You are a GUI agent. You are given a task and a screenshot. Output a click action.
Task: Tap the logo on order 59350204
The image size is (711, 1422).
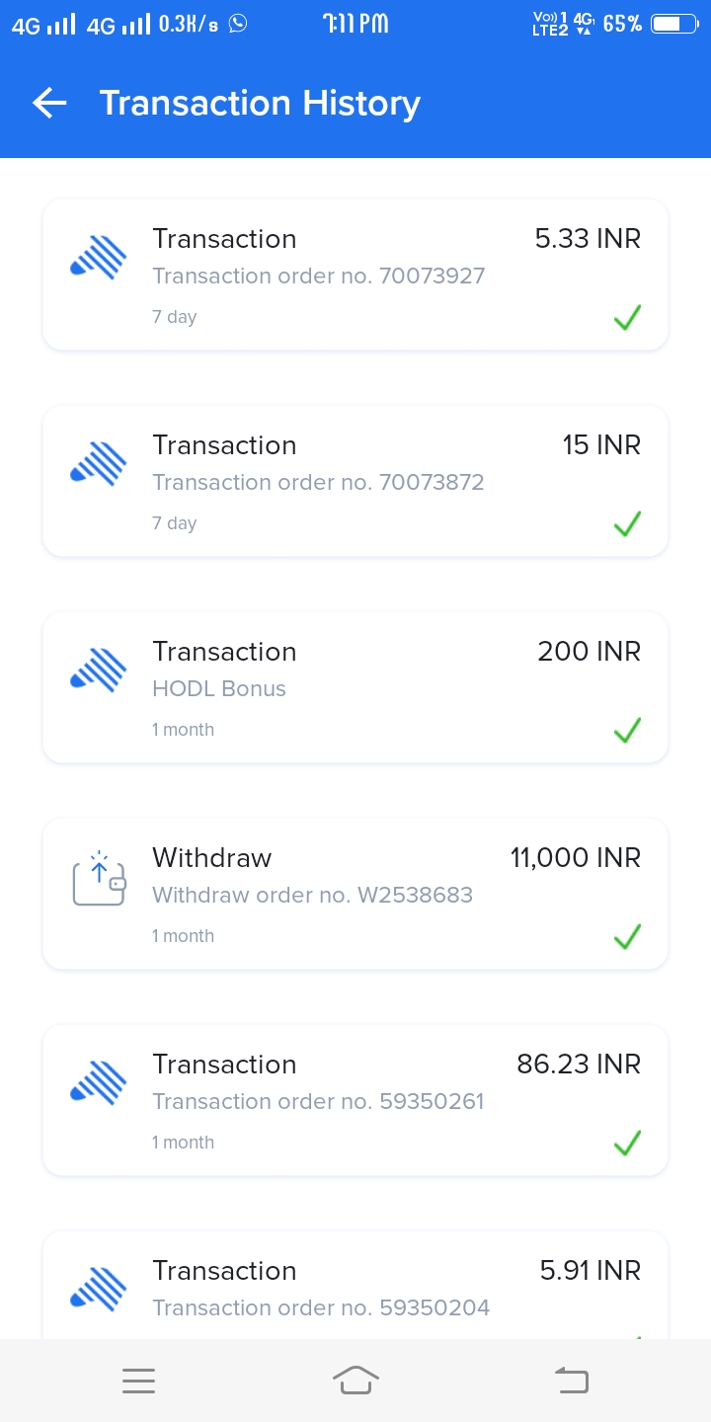(x=99, y=1289)
